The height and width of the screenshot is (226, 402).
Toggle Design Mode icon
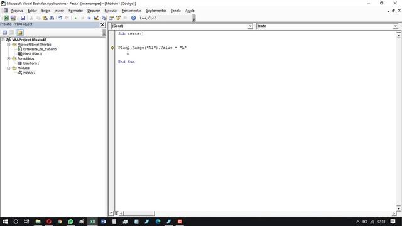tap(96, 18)
